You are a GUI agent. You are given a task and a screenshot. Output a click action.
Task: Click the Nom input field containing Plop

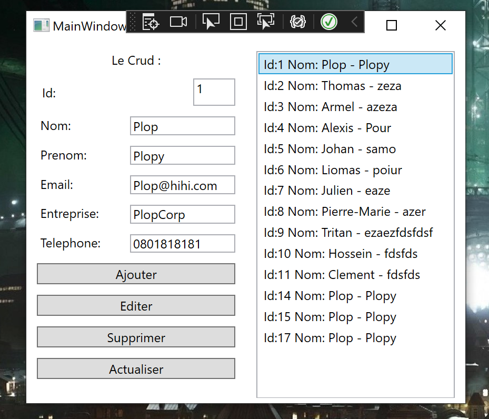[182, 126]
